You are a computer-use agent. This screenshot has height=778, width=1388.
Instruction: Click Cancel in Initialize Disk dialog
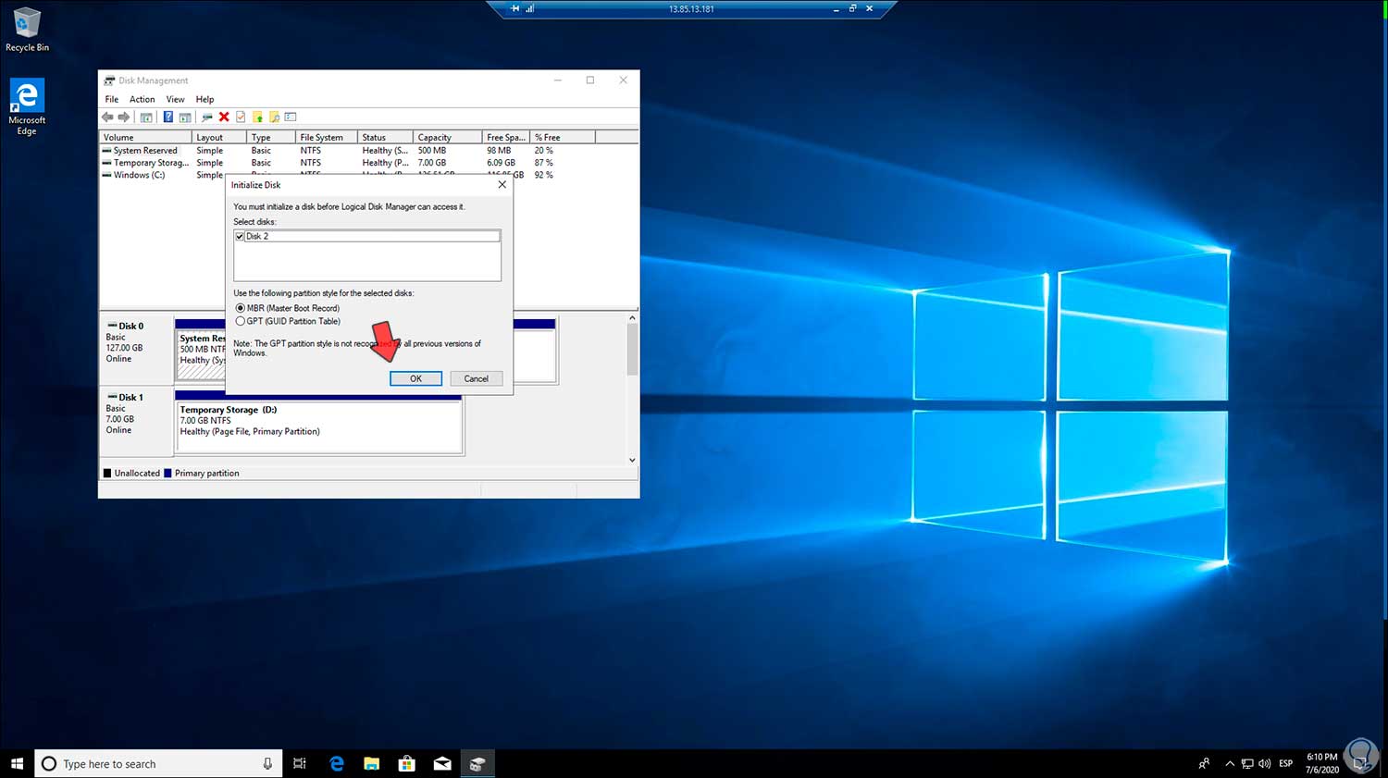[x=476, y=378]
